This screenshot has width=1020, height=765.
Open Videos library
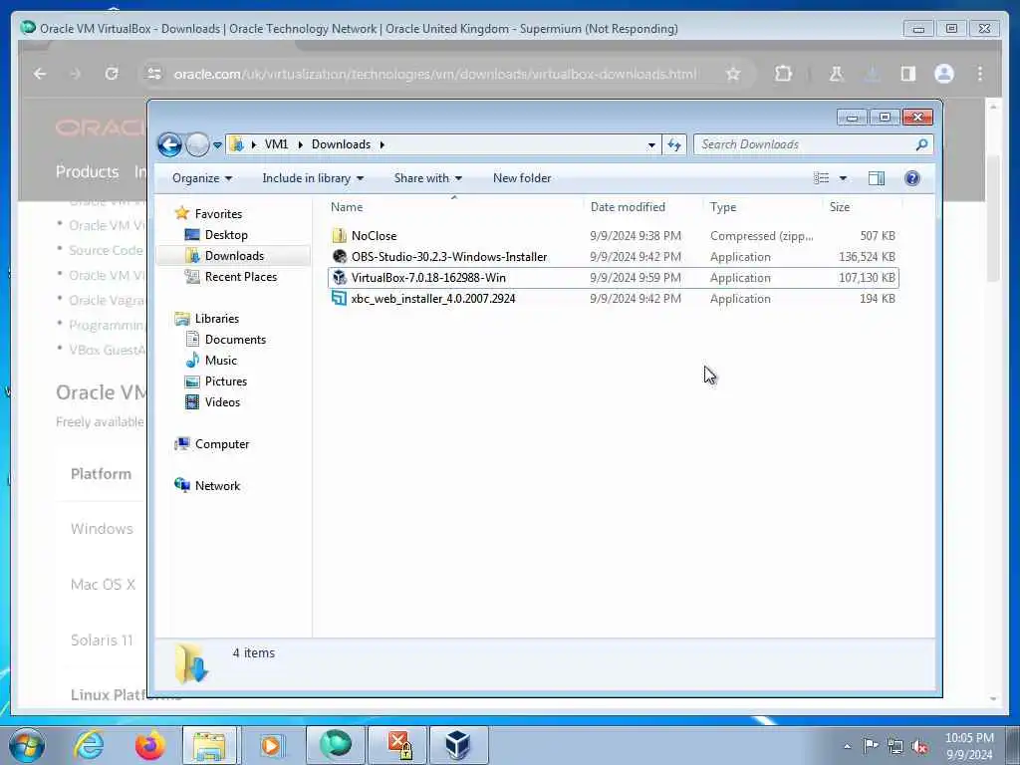(x=222, y=402)
